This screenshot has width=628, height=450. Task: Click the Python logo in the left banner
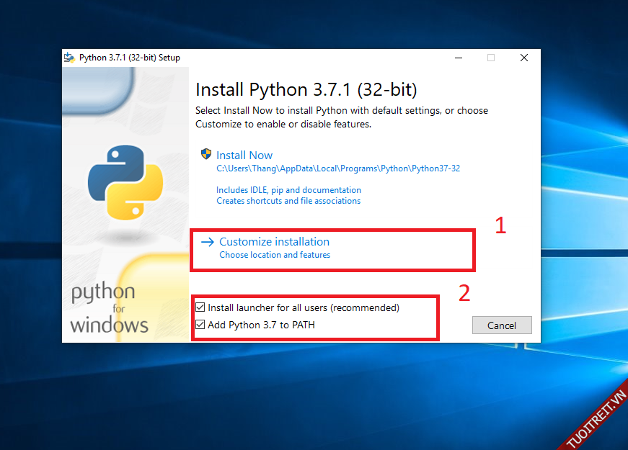(x=125, y=182)
